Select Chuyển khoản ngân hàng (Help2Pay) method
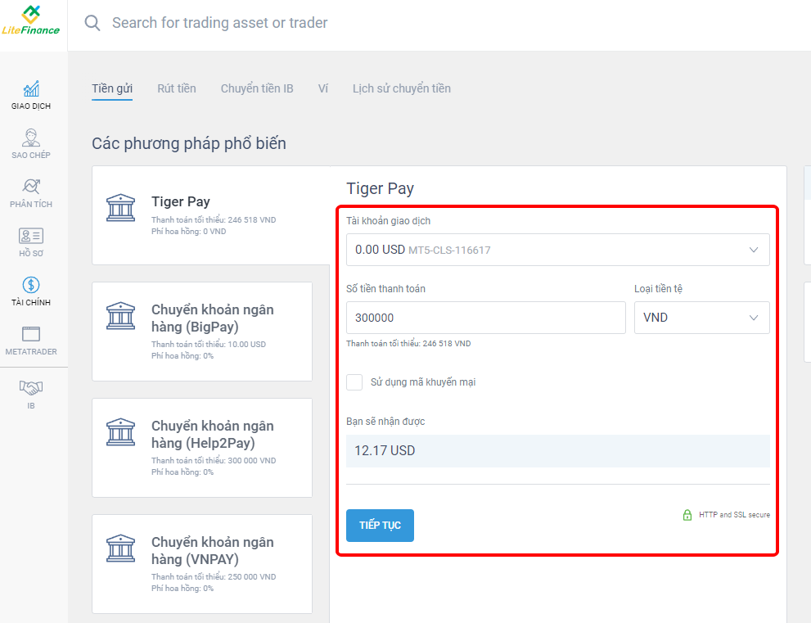Image resolution: width=811 pixels, height=623 pixels. pos(202,448)
